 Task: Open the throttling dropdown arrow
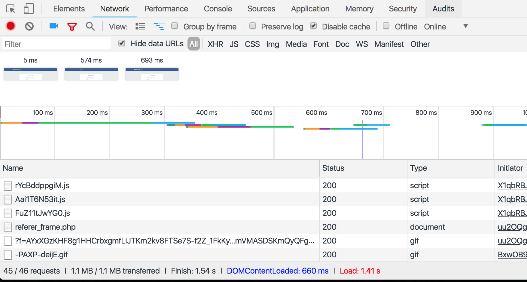[x=465, y=26]
